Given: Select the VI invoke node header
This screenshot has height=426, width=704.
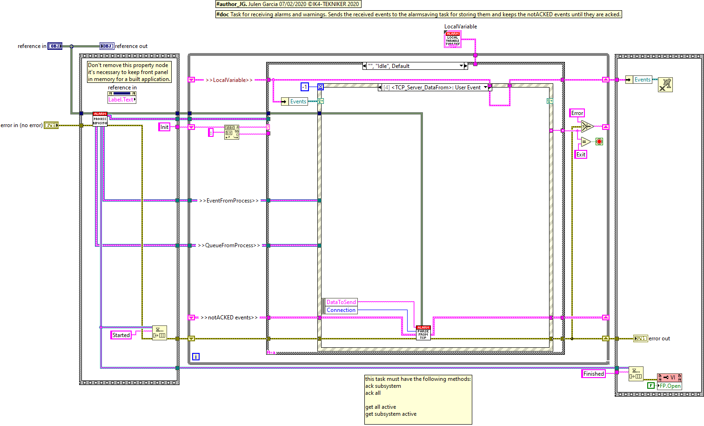Looking at the screenshot, I should [x=670, y=378].
